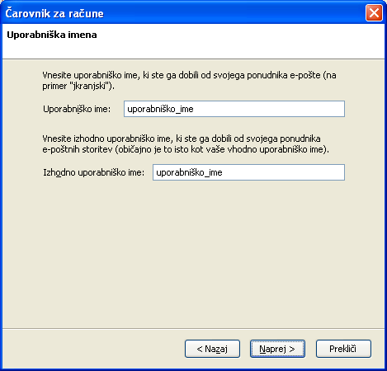This screenshot has width=387, height=371.
Task: Click the separator line above the wizard buttons
Action: (x=193, y=328)
